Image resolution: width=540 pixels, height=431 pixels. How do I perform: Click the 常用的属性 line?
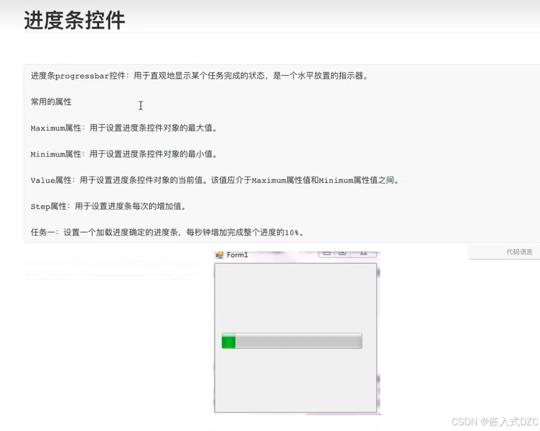[x=51, y=102]
